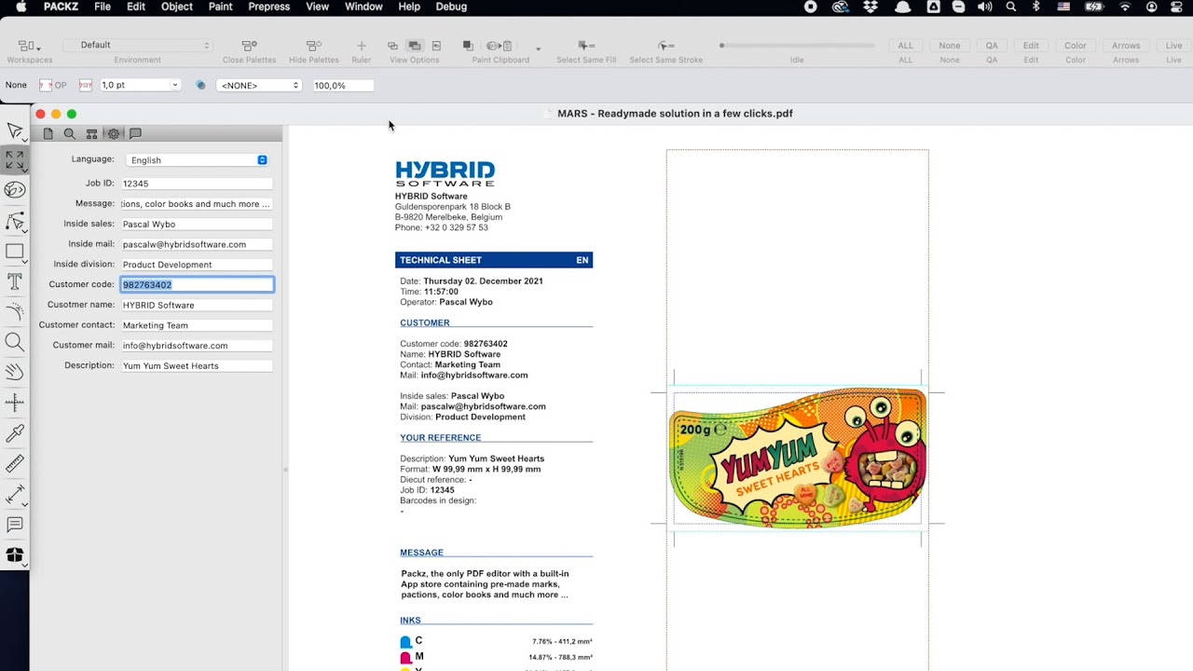Open Spotlight search in the menu bar

(1011, 7)
